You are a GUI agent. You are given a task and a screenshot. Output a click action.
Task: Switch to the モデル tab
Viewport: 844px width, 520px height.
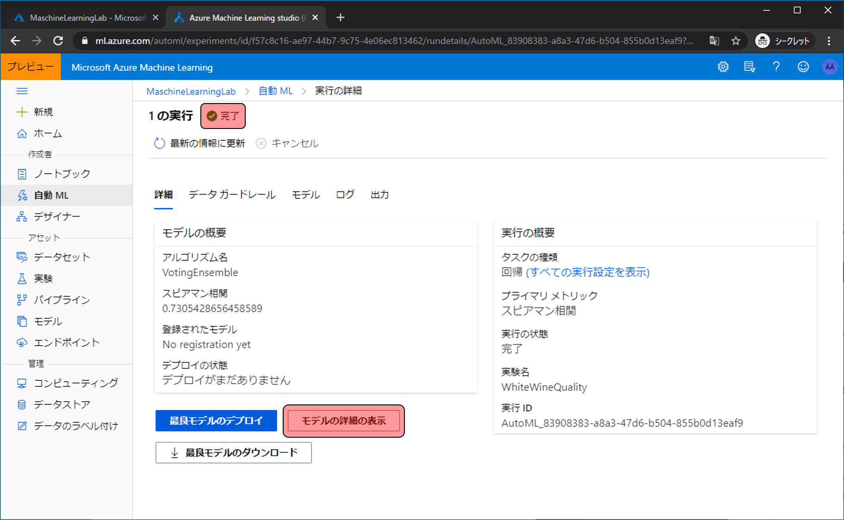coord(305,195)
